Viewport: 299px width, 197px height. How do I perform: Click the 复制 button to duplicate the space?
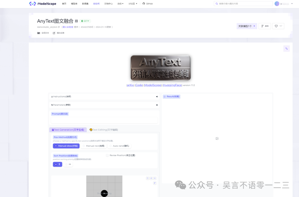tap(264, 26)
